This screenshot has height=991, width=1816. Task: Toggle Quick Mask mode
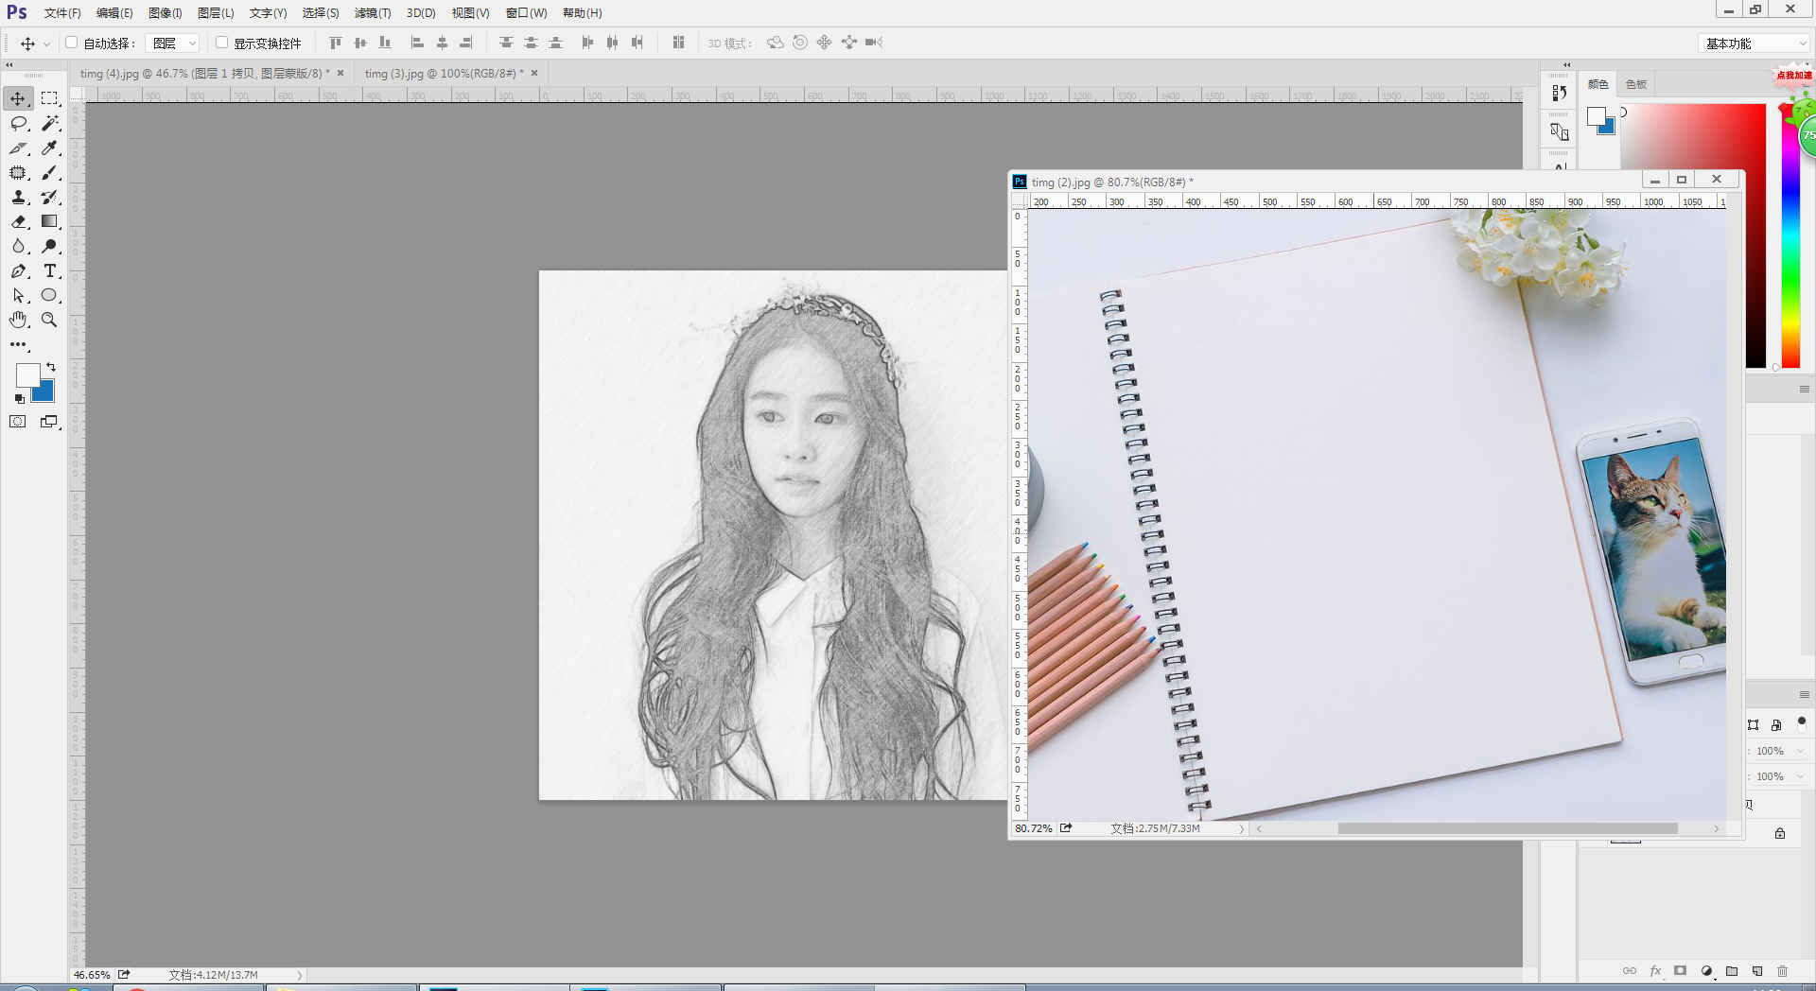click(x=18, y=422)
